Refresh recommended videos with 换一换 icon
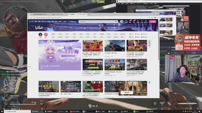Image resolution: width=202 pixels, height=113 pixels. point(149,43)
